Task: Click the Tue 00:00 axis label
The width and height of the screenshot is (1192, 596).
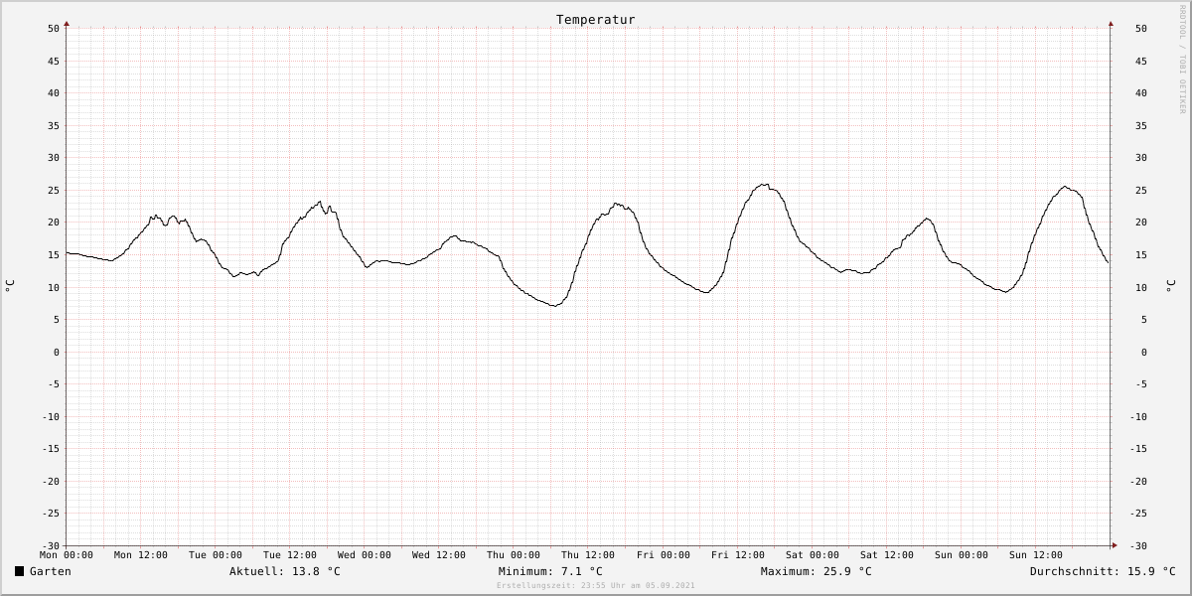Action: [216, 555]
